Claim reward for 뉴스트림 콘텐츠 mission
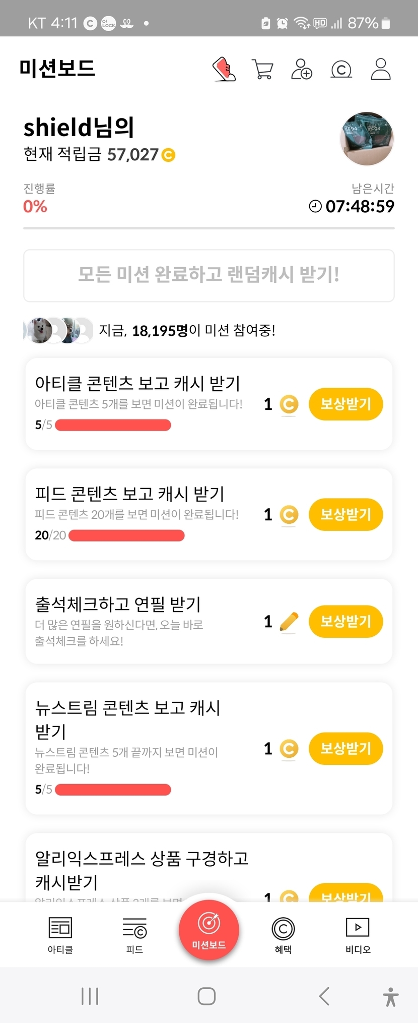This screenshot has width=418, height=1023. click(x=345, y=748)
